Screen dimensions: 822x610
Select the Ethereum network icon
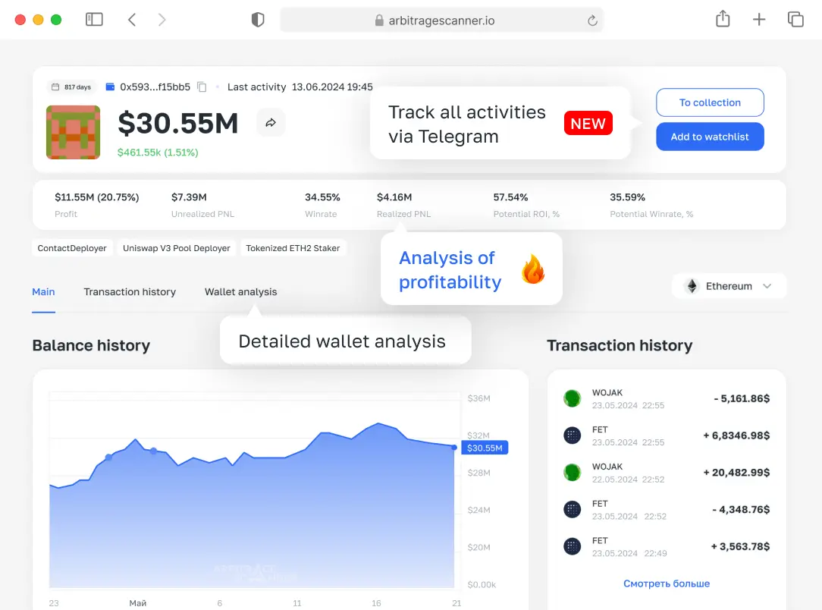coord(691,286)
